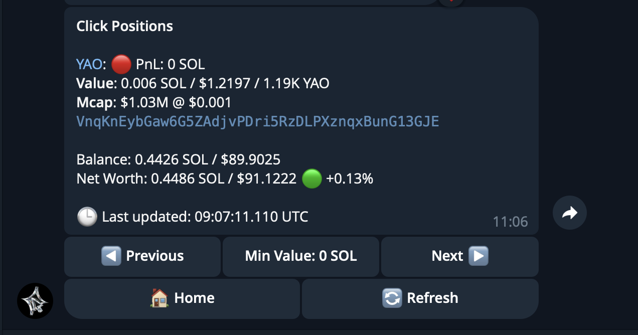The height and width of the screenshot is (335, 638).
Task: Open the bot's avatar picture
Action: 35,301
